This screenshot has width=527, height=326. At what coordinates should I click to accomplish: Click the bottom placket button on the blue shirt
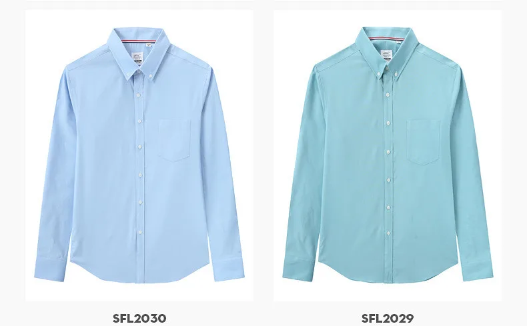(x=140, y=232)
